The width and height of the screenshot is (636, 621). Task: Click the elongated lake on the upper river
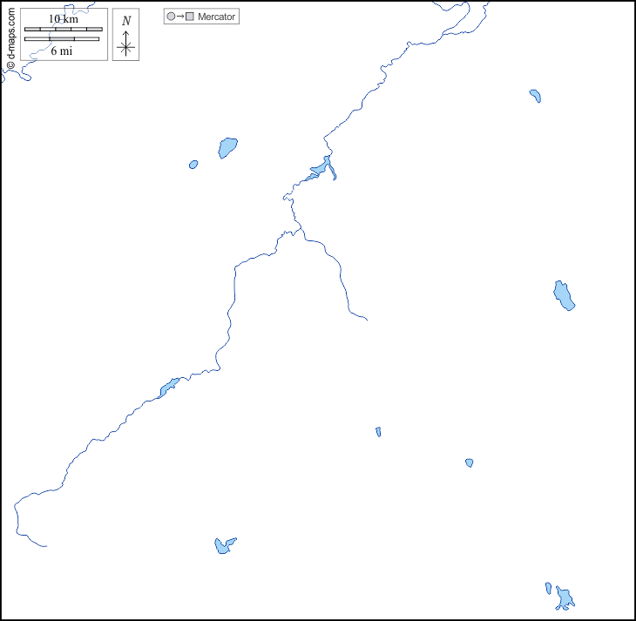point(320,169)
